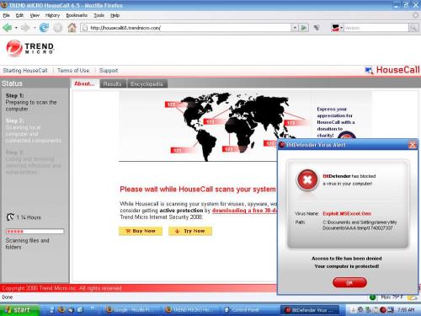Click the page icon in the address bar
Screen dimensions: 421x316
click(x=84, y=28)
